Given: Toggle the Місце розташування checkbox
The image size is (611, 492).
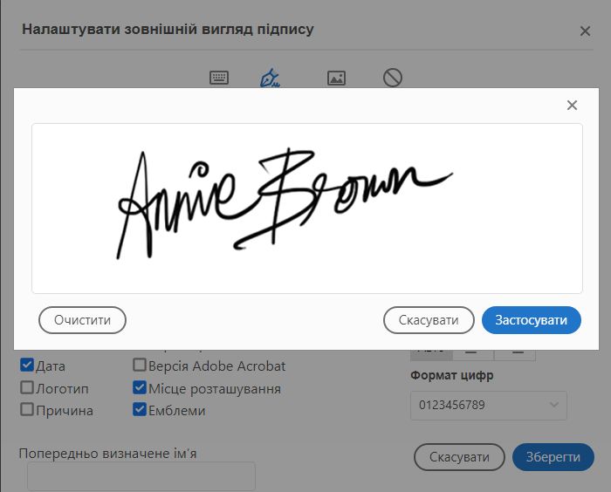Looking at the screenshot, I should pos(140,387).
